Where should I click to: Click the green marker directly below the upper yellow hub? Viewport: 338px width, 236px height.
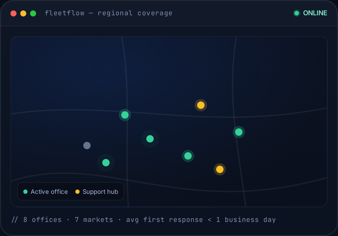pyautogui.click(x=188, y=156)
